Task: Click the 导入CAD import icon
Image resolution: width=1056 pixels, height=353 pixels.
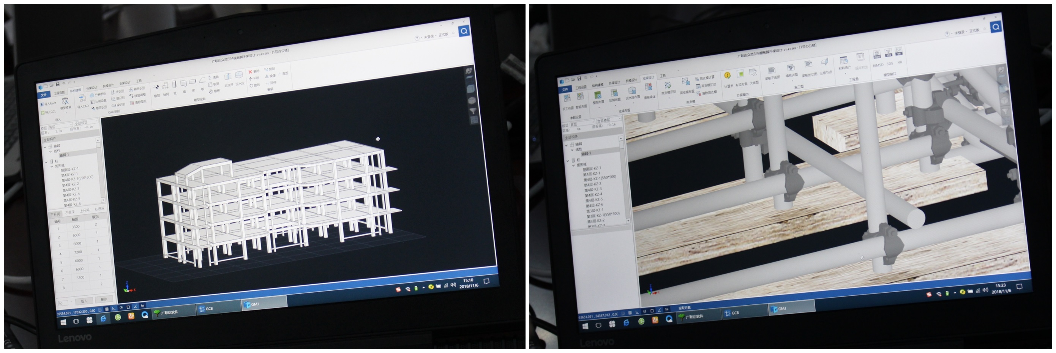Action: tap(82, 99)
